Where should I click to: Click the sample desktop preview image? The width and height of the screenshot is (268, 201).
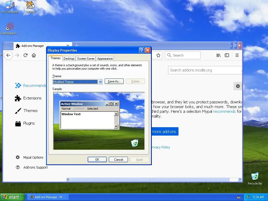(x=99, y=121)
